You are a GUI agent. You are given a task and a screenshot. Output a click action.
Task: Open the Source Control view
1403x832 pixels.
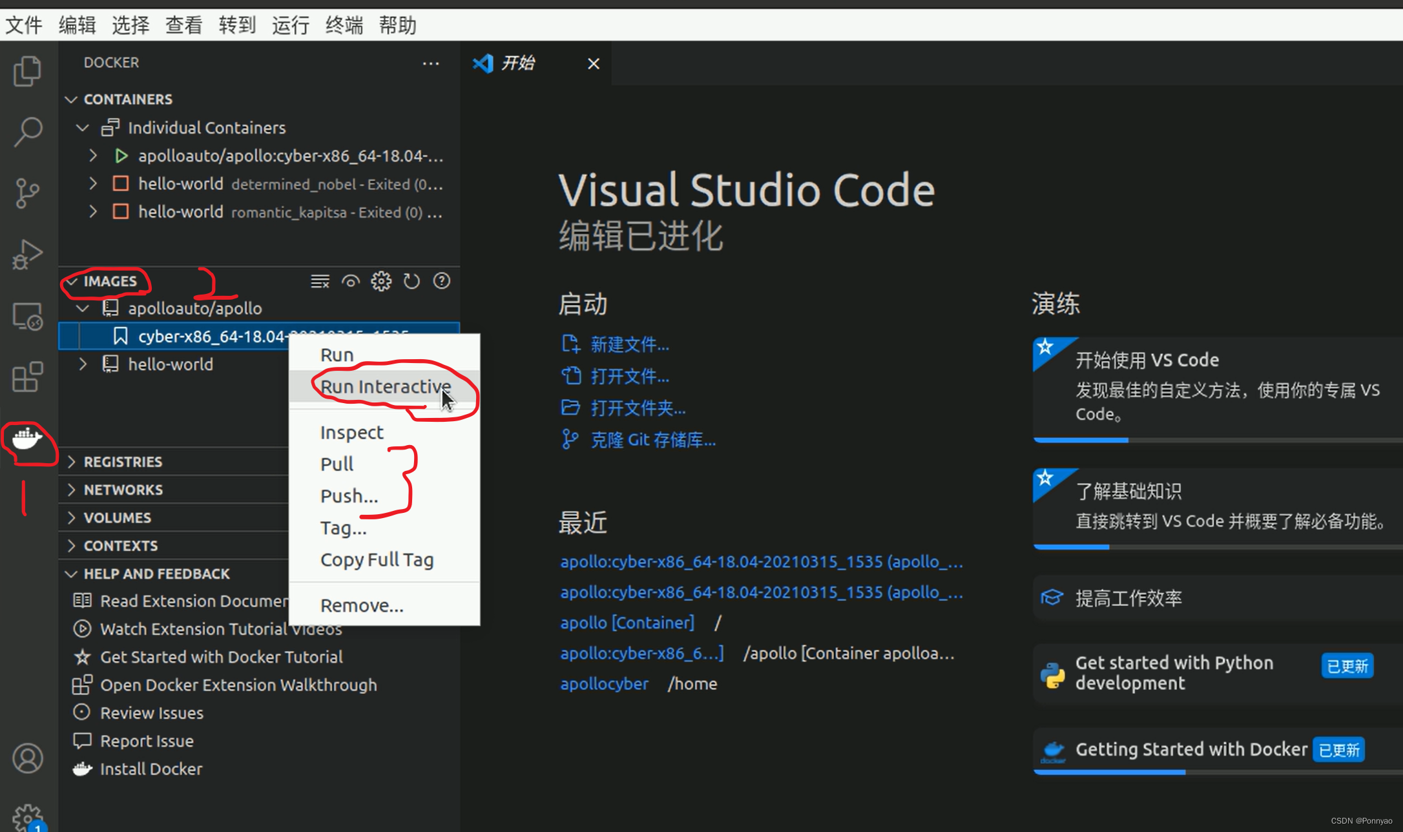coord(27,192)
